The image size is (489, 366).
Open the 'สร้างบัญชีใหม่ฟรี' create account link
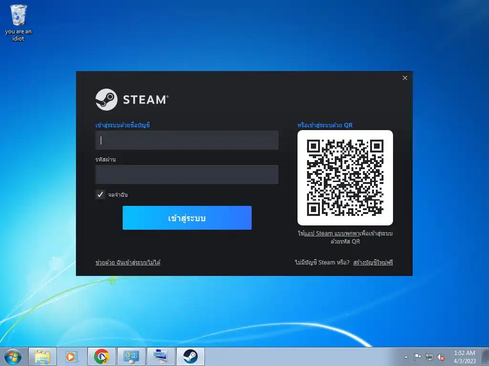[373, 263]
